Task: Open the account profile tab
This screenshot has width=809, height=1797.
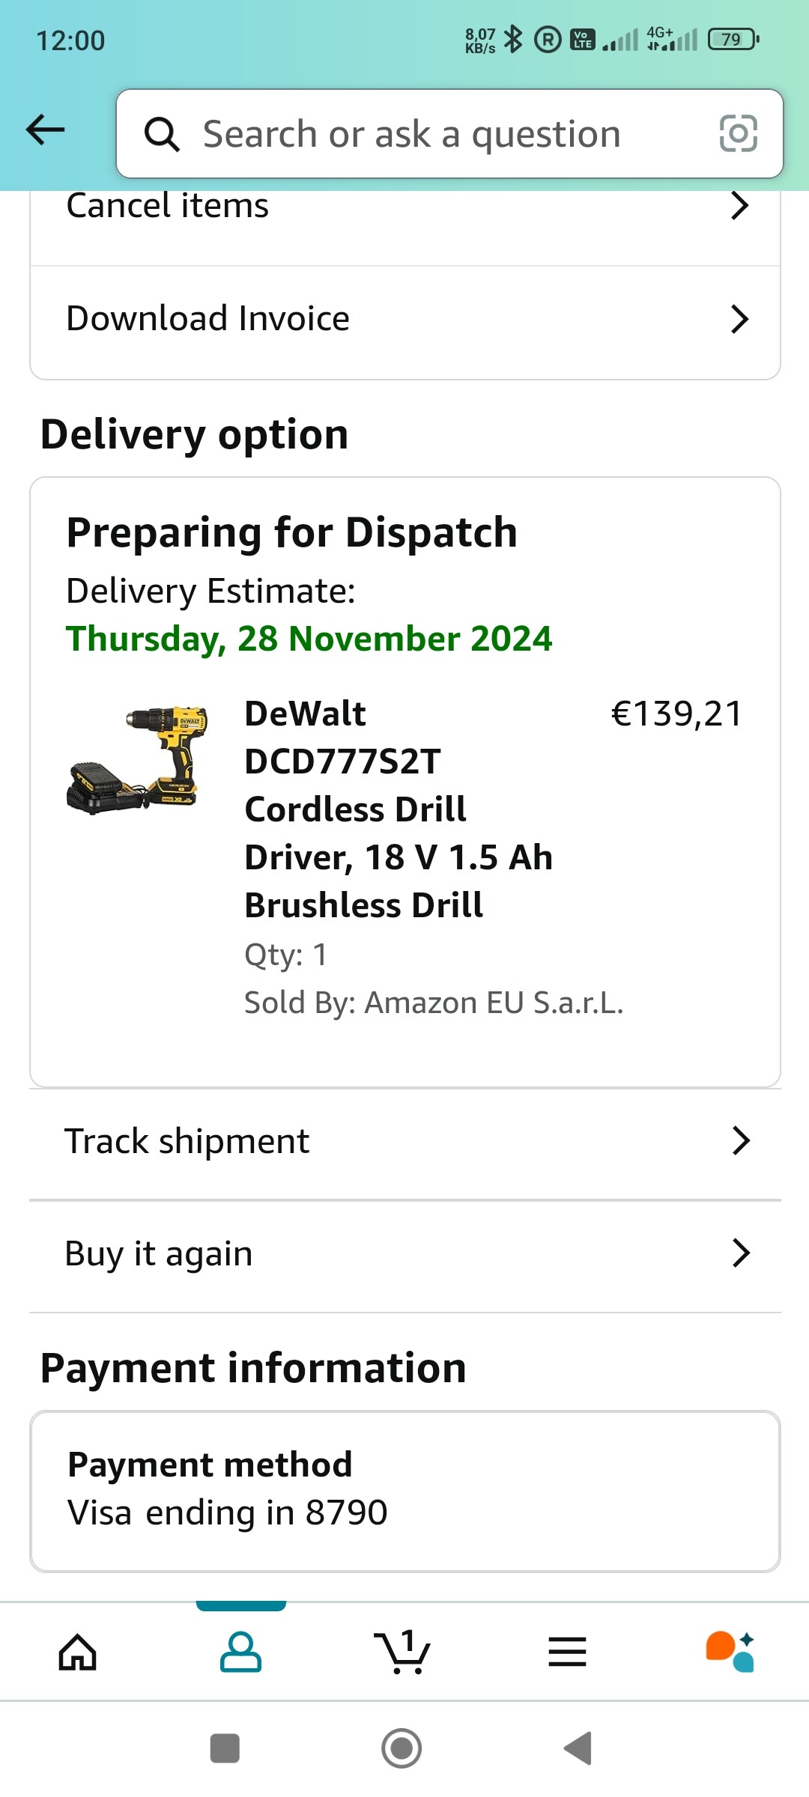Action: (x=240, y=1652)
